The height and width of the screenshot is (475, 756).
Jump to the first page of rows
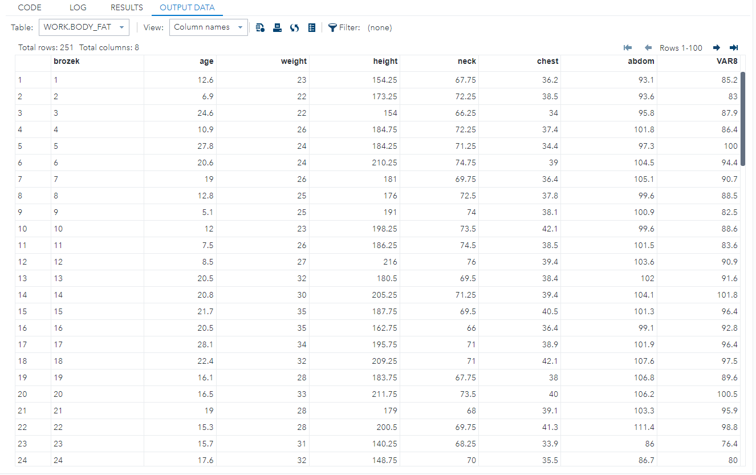coord(628,48)
